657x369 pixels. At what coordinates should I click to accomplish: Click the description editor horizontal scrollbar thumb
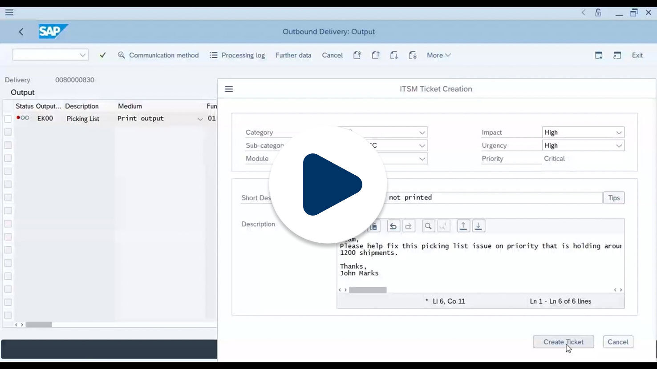tap(368, 290)
